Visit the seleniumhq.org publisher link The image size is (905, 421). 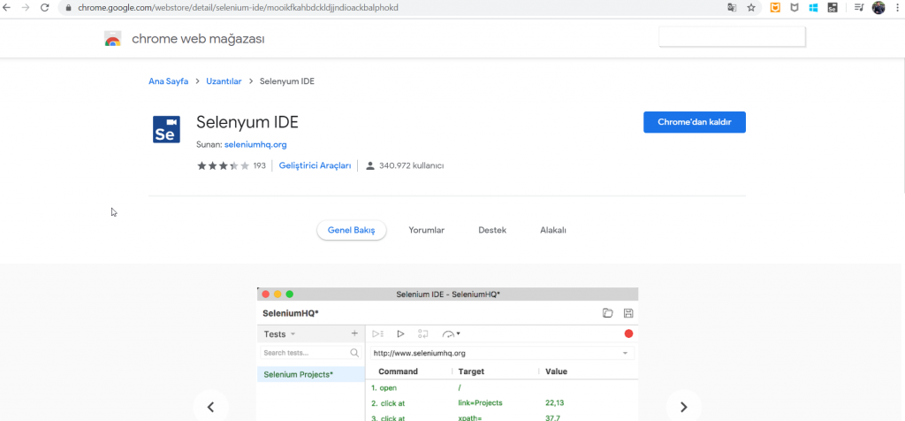pos(255,144)
